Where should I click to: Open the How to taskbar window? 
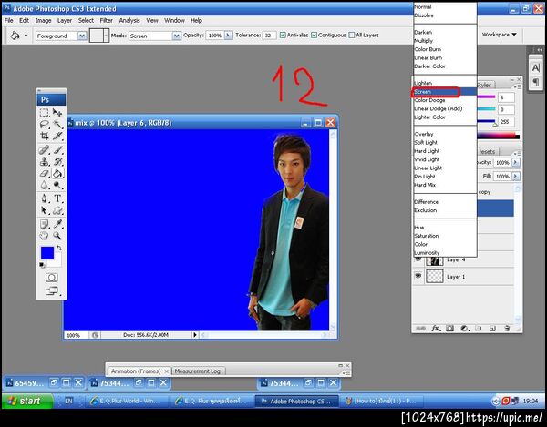tap(384, 401)
